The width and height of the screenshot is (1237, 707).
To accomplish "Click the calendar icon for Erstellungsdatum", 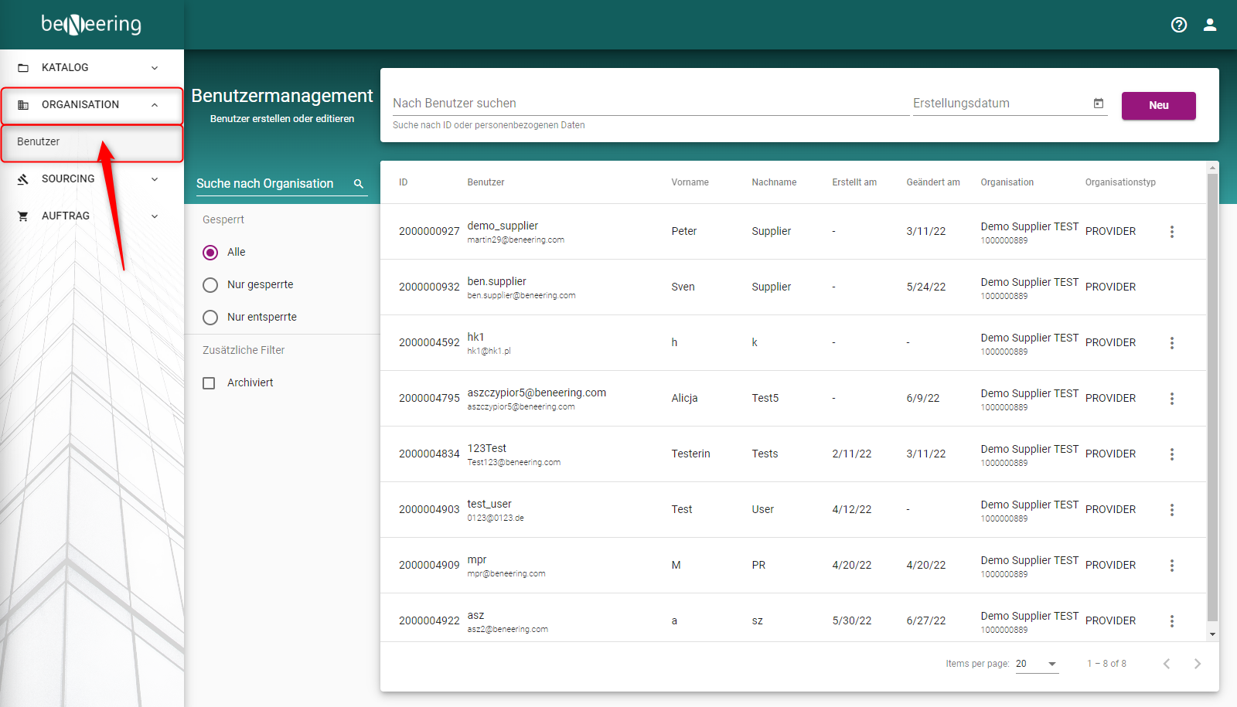I will tap(1098, 104).
